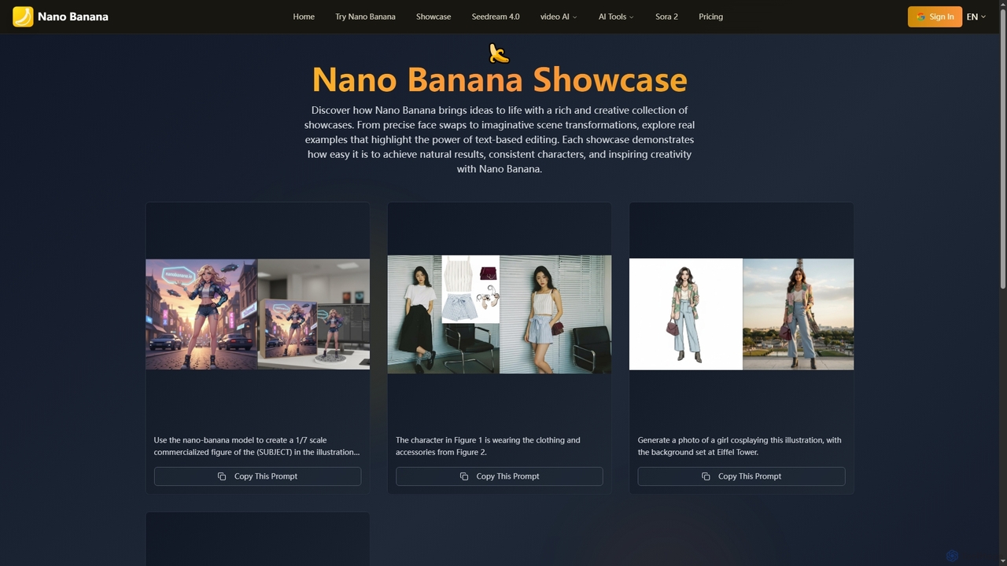Click the copy icon in the clothing prompt button
1007x566 pixels.
tap(464, 476)
